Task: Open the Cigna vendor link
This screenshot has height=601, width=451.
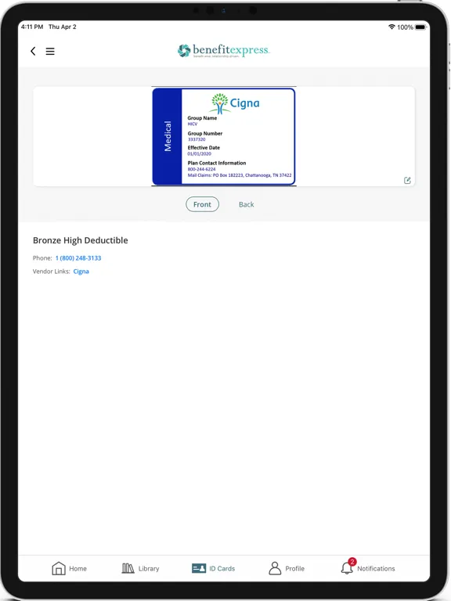Action: (81, 272)
